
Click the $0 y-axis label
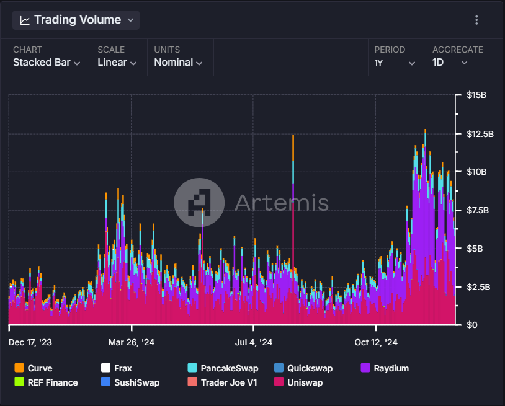point(472,325)
